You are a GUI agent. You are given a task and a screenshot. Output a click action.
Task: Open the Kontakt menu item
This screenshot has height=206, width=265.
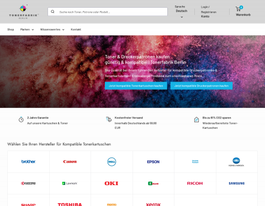pos(76,29)
